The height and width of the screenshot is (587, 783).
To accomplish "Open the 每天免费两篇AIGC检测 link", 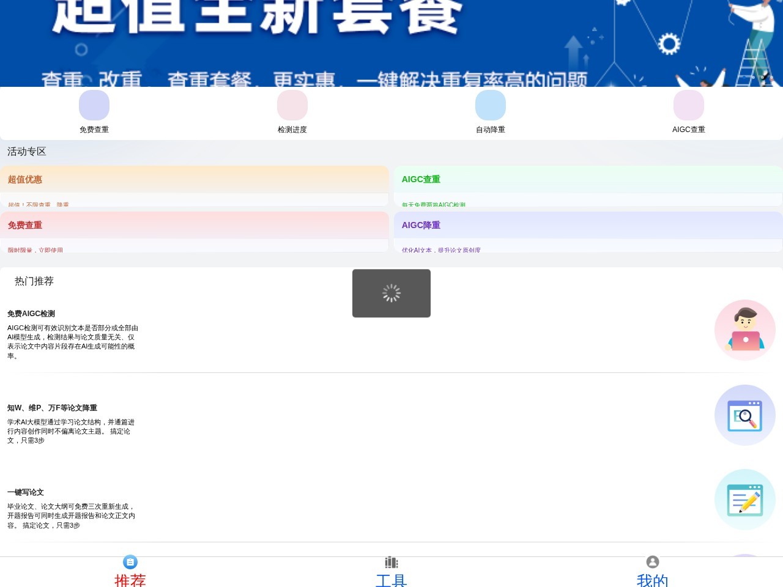I will point(434,204).
